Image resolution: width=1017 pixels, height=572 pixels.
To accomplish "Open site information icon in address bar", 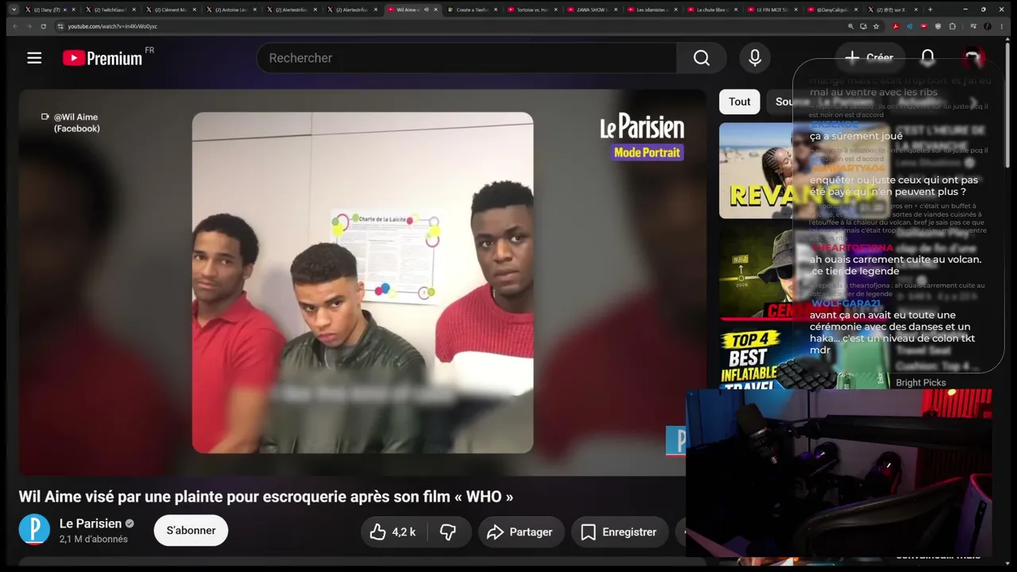I will tap(60, 26).
